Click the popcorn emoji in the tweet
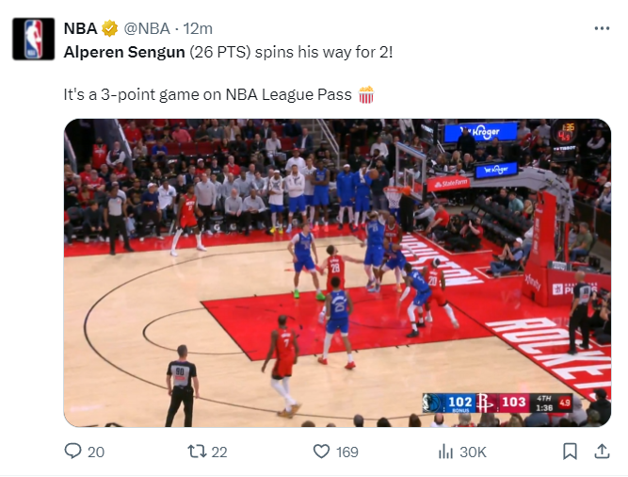 tap(365, 95)
